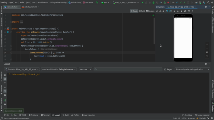214x120 pixels.
Task: Take emulator screenshot with camera icon
Action: [x=185, y=11]
